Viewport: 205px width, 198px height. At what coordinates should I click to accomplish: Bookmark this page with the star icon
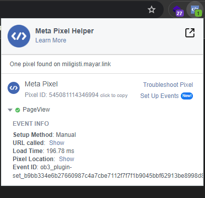[152, 10]
